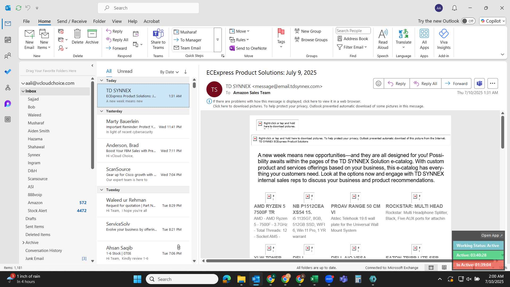
Task: Switch to the Folder tab
Action: [x=99, y=21]
